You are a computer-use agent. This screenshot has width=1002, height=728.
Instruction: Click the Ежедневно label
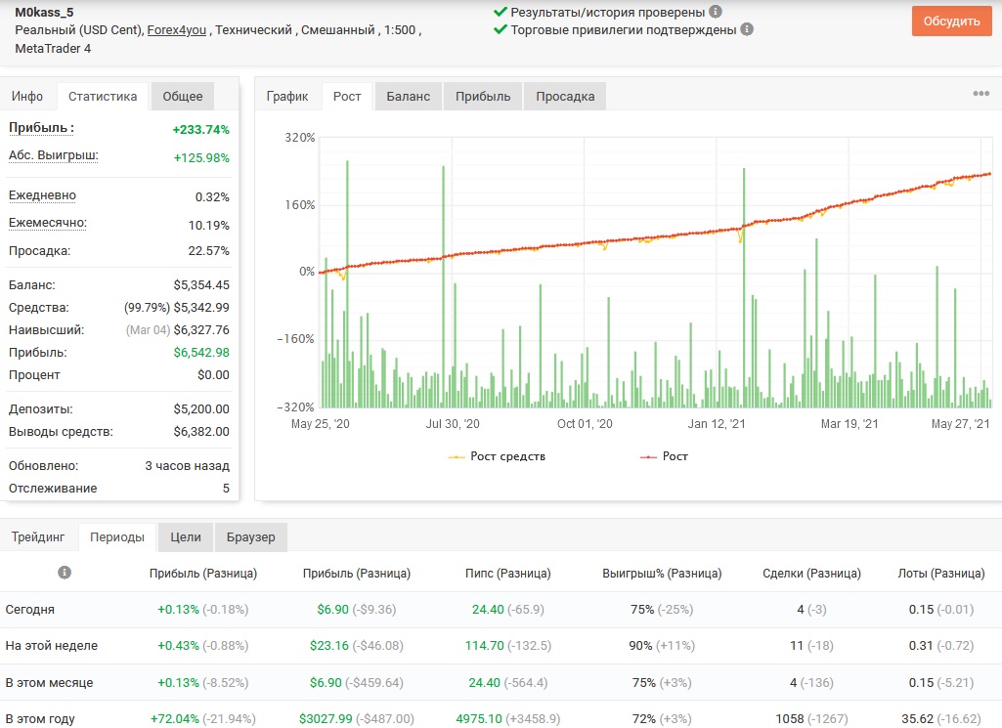click(x=42, y=195)
